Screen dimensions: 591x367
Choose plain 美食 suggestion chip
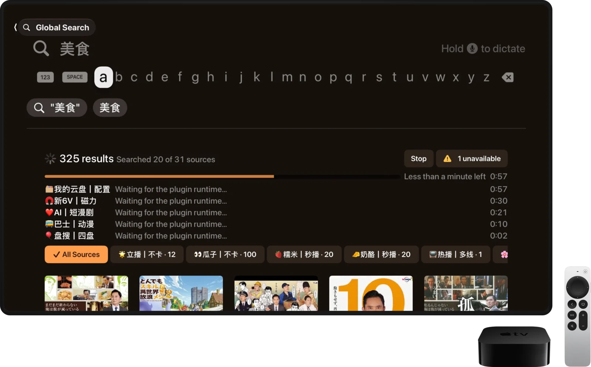[x=110, y=108]
